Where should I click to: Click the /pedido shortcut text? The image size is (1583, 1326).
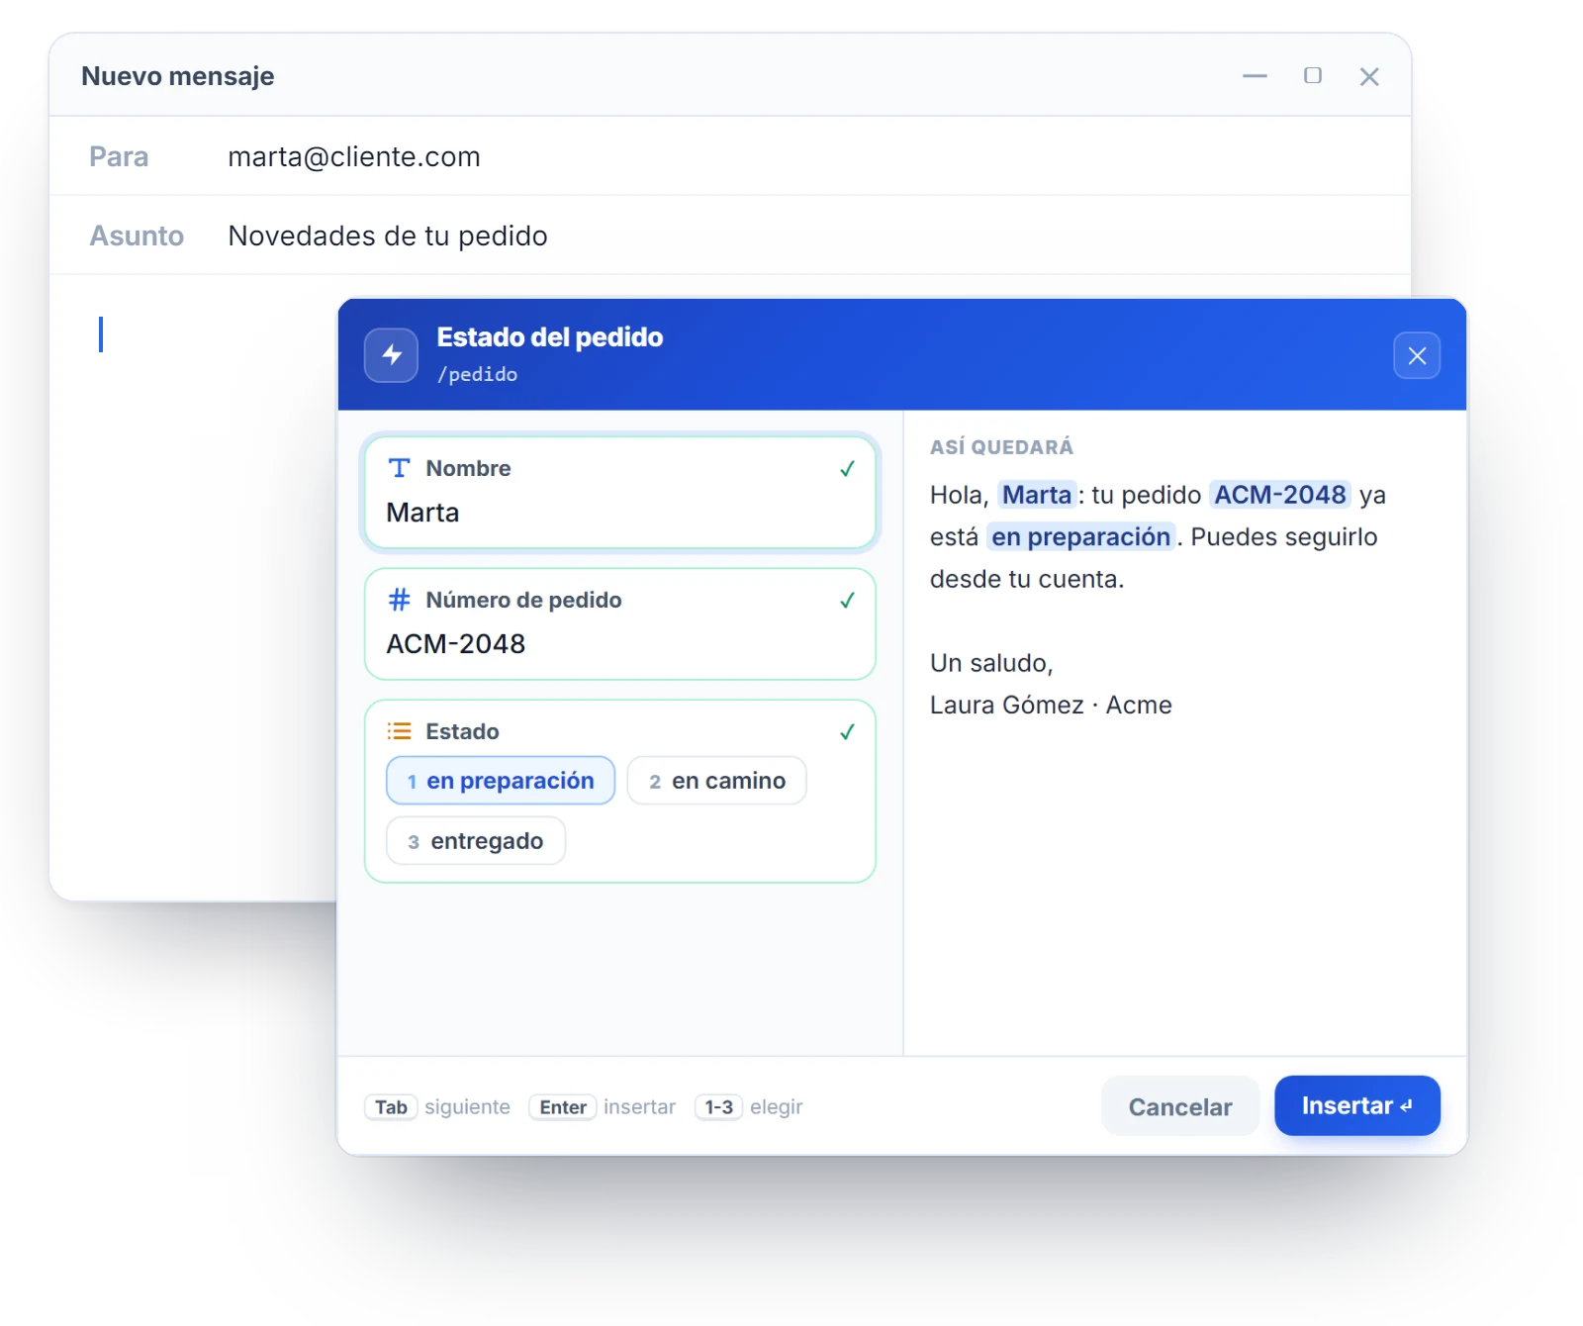coord(478,374)
